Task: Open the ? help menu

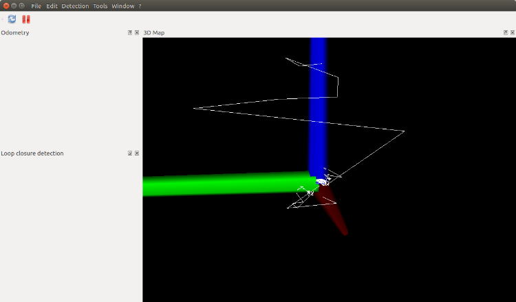Action: [140, 6]
